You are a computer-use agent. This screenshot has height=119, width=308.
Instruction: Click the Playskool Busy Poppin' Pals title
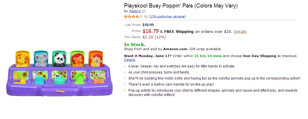click(181, 5)
